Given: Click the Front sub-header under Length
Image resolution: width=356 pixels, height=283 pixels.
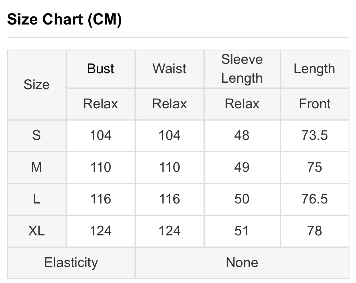Looking at the screenshot, I should point(314,104).
